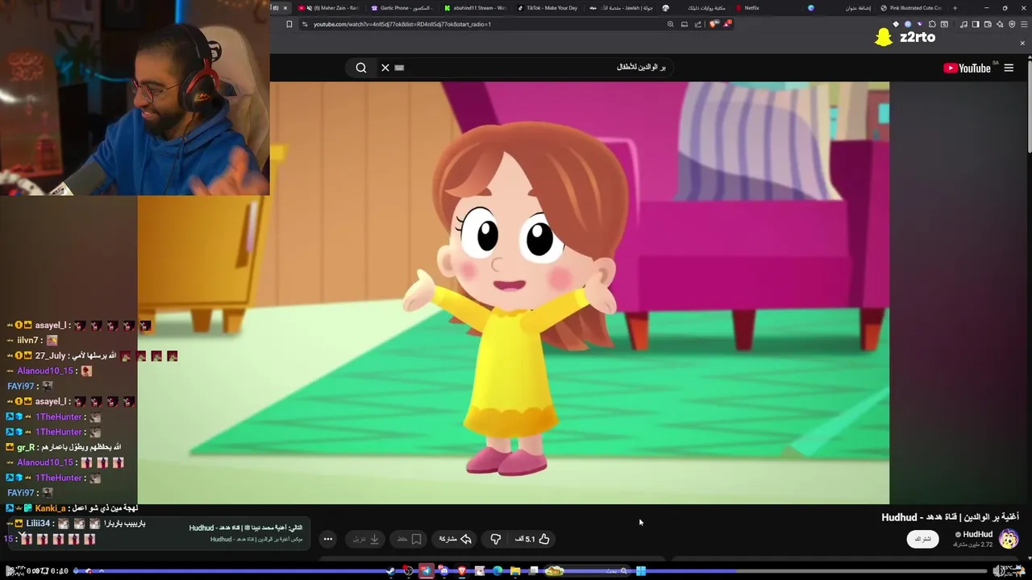Open File Explorer folder in taskbar
The image size is (1032, 580).
pos(515,571)
